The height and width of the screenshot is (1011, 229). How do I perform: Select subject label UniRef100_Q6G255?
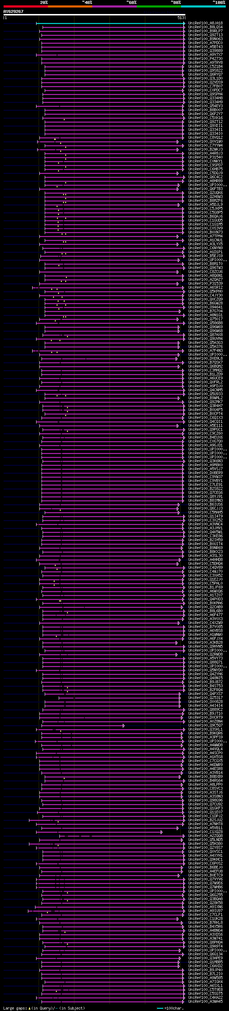pyautogui.click(x=205, y=895)
